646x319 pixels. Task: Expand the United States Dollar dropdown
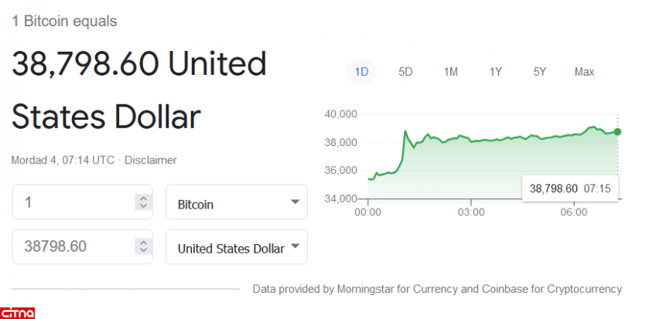[x=237, y=247]
